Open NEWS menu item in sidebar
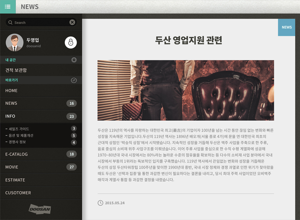300x220 pixels. [x=41, y=103]
